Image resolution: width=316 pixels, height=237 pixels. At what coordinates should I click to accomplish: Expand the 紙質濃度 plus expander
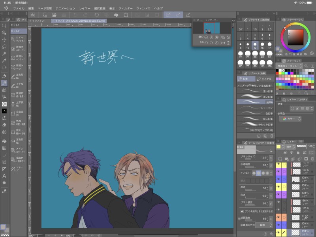239,219
